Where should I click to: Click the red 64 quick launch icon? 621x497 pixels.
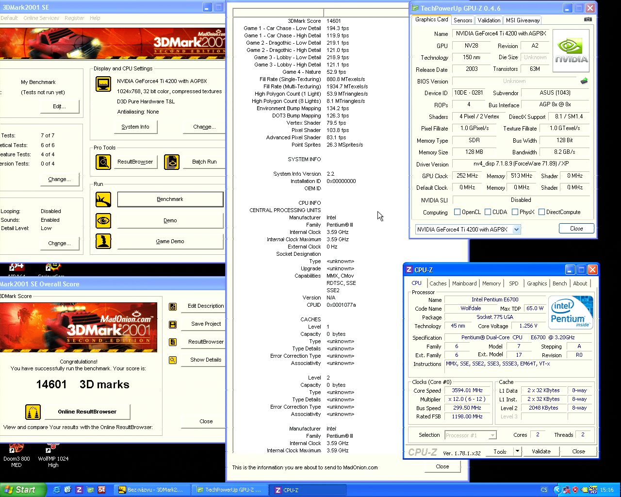(102, 490)
